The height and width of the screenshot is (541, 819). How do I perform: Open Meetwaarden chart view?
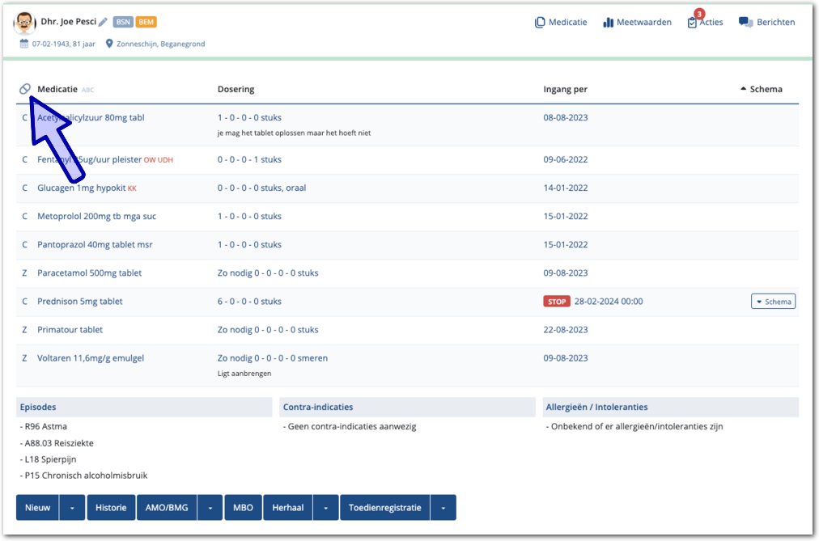pyautogui.click(x=637, y=23)
